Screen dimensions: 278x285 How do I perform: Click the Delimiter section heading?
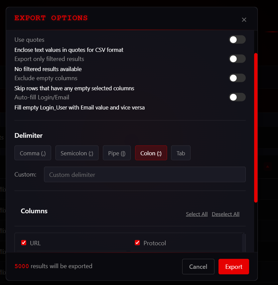coord(29,135)
